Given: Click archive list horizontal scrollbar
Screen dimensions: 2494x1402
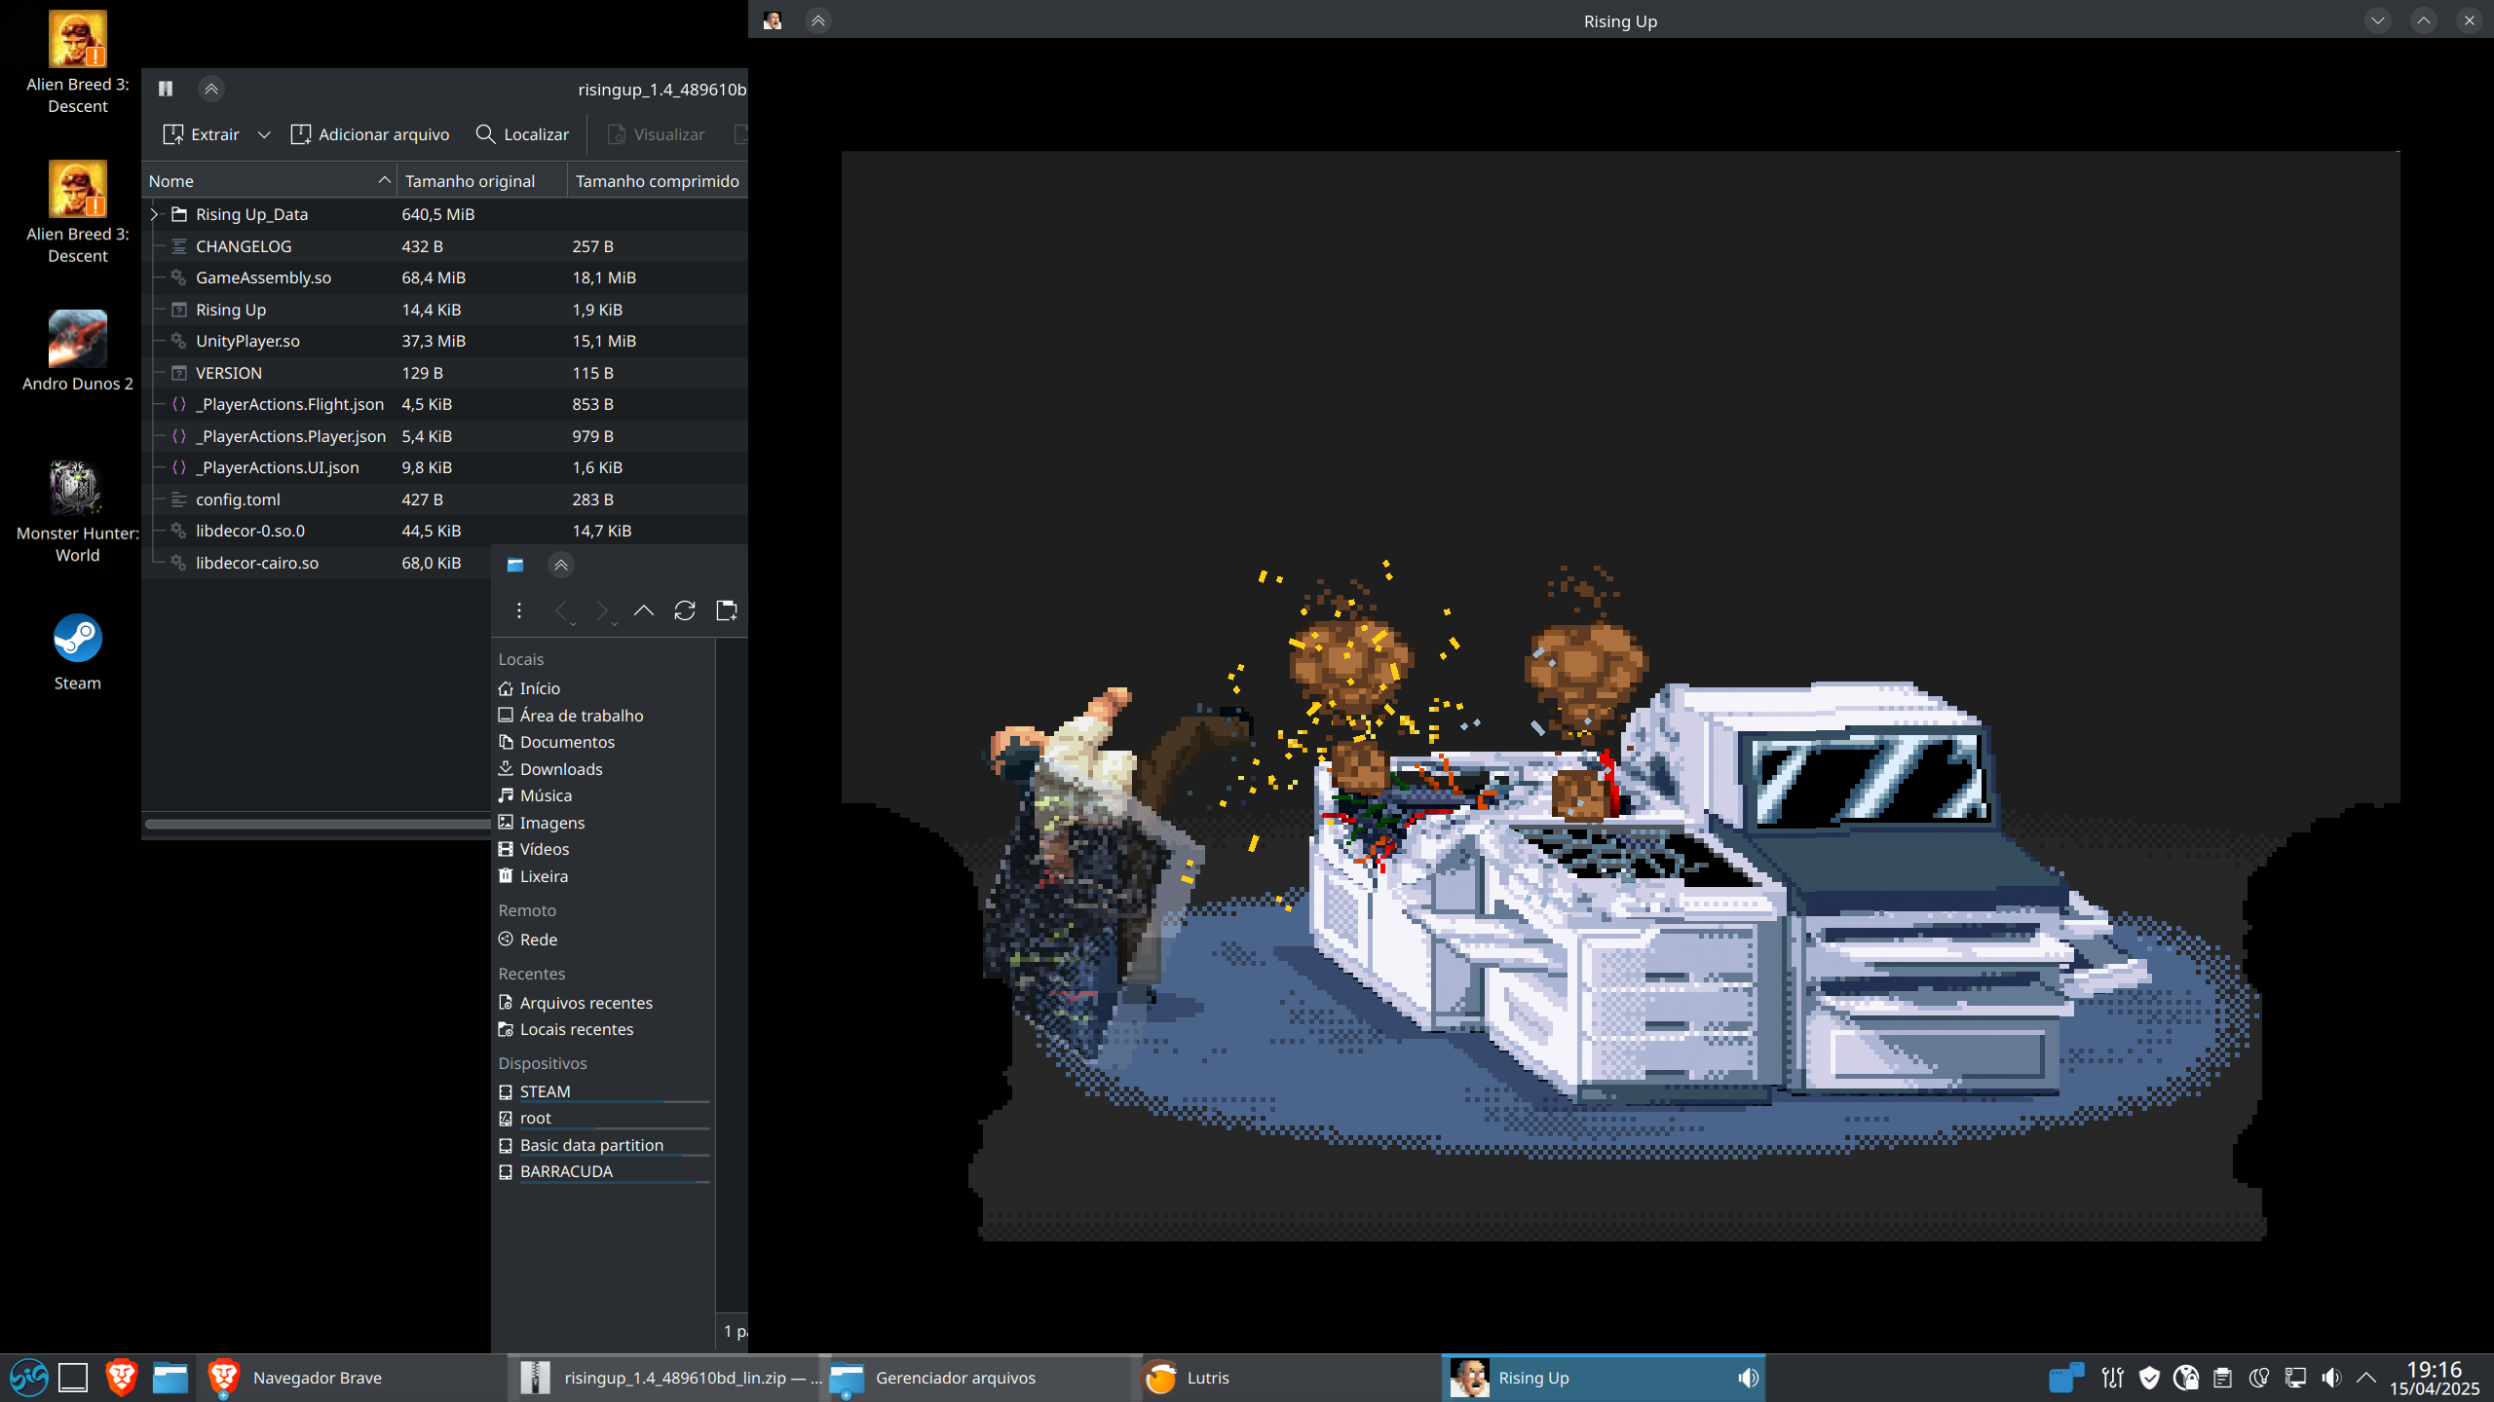Looking at the screenshot, I should pyautogui.click(x=318, y=824).
